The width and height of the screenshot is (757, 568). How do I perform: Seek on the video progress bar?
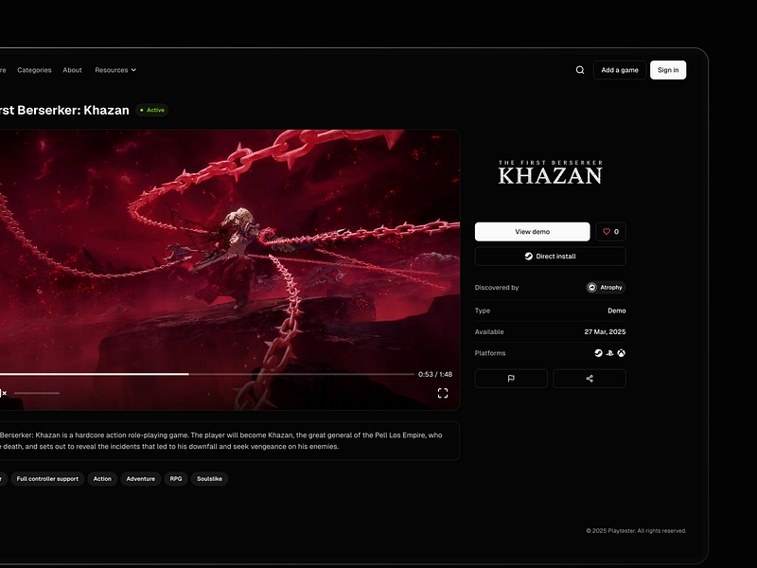(x=207, y=374)
